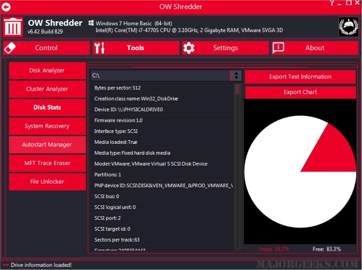Click 'Drive information loaded!' status text
Viewport: 362px width, 270px height.
[41, 265]
